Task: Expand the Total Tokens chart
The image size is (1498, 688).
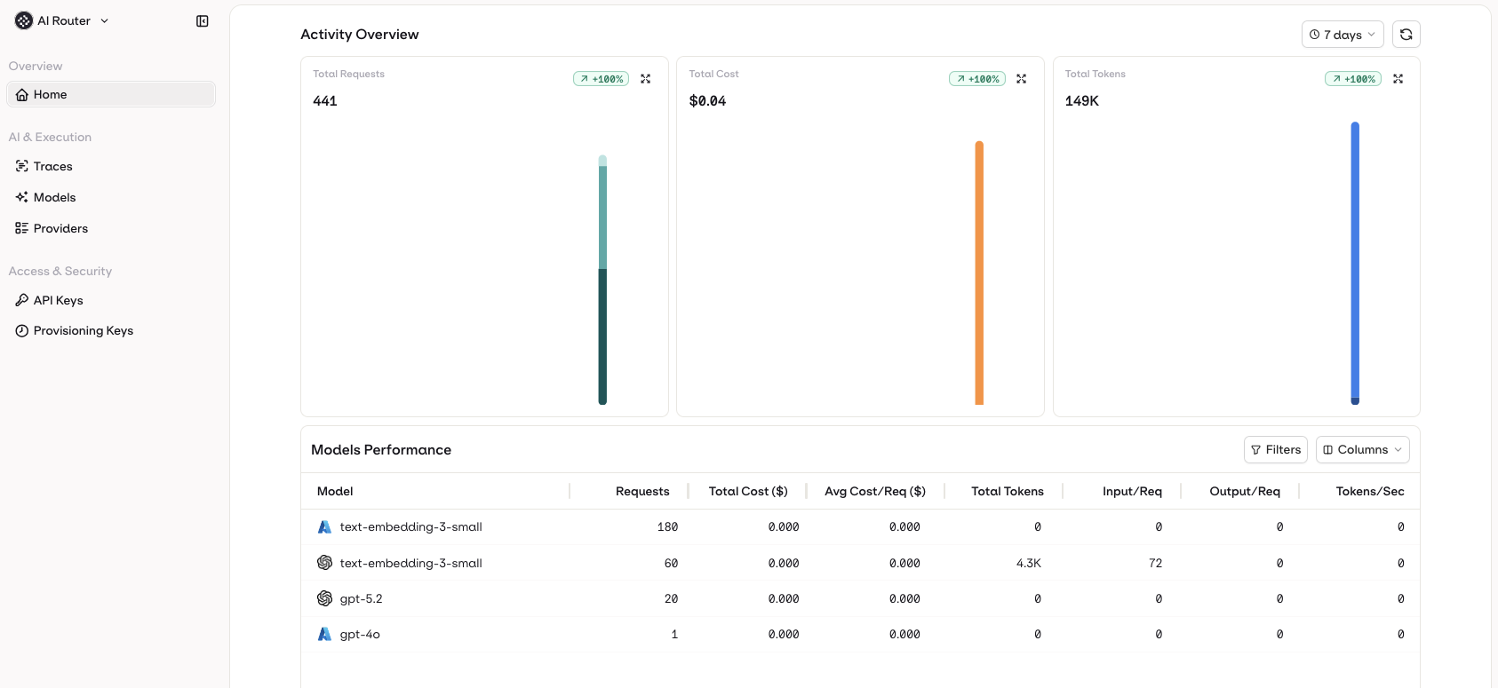Action: [1398, 79]
